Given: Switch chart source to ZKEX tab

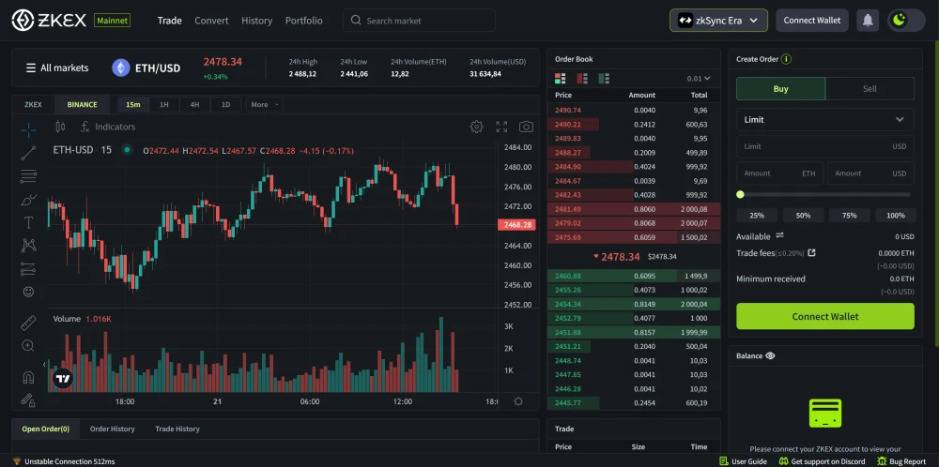Looking at the screenshot, I should (33, 105).
